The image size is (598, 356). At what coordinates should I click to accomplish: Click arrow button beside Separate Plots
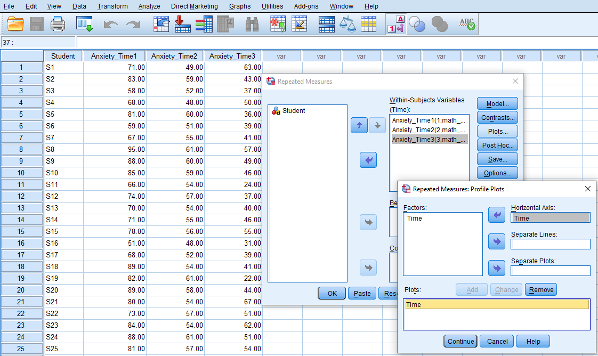497,269
